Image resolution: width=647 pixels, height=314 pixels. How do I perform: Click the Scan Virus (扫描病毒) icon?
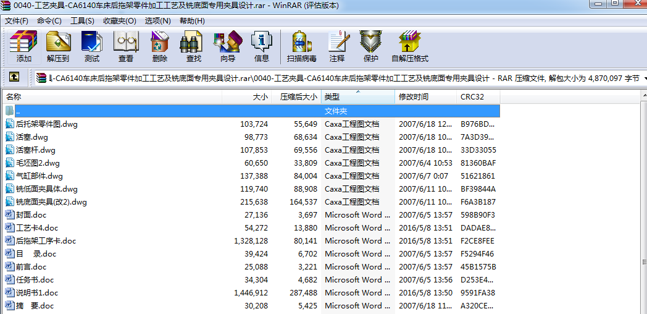302,47
